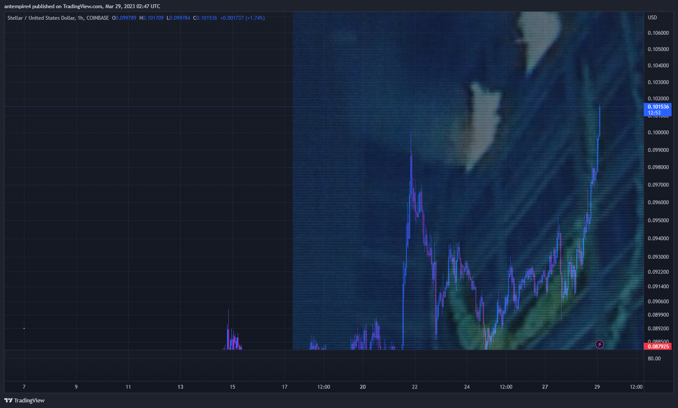Viewport: 678px width, 408px height.
Task: Click date 24 on time axis
Action: tap(467, 387)
